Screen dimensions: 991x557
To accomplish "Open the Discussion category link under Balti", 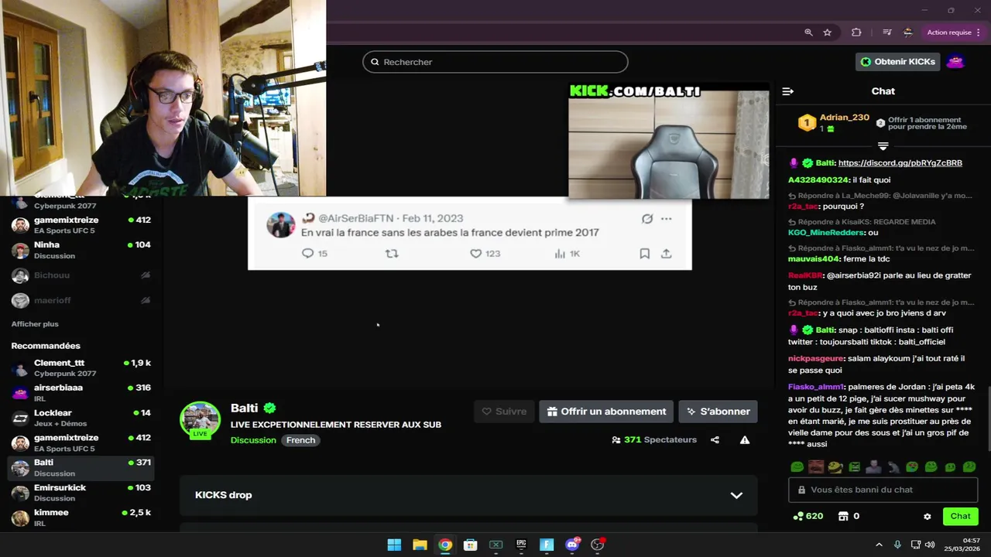I will coord(253,440).
